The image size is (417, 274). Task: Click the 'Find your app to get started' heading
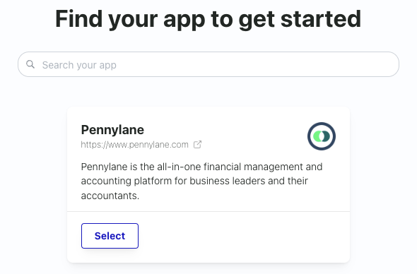(208, 19)
